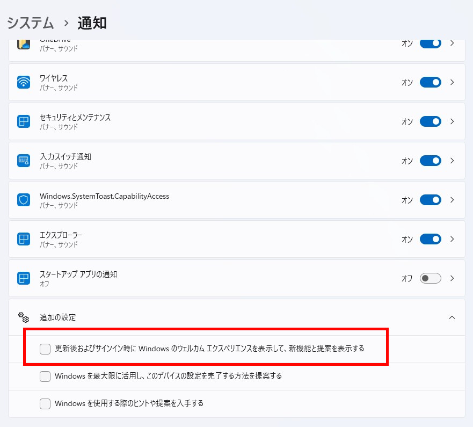The width and height of the screenshot is (473, 427).
Task: Toggle off Windows.SystemToast.CapabilityAccess notifications
Action: [431, 200]
